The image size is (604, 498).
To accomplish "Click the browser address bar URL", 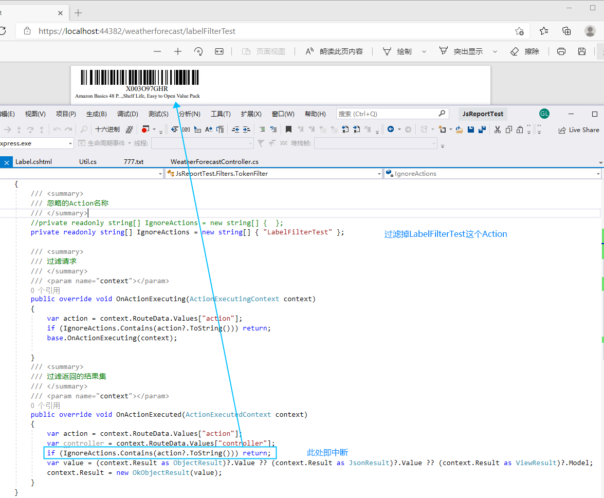I will pyautogui.click(x=137, y=31).
